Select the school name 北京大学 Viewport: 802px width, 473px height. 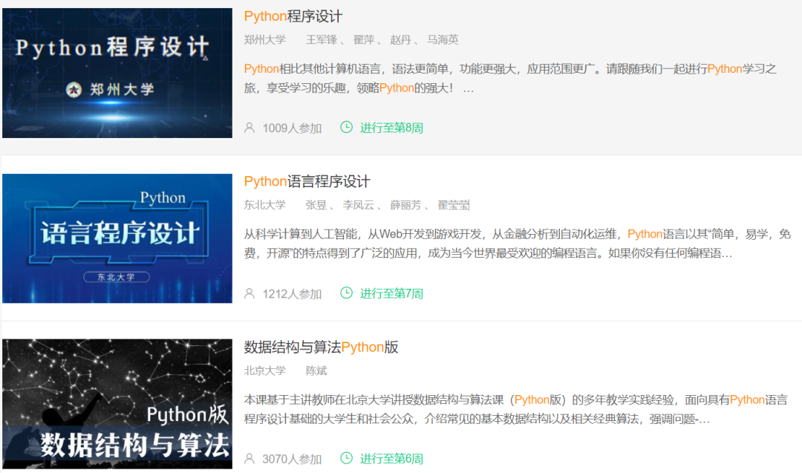coord(264,371)
